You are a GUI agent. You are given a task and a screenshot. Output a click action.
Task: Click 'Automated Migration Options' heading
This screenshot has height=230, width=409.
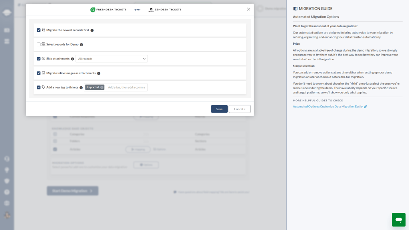click(316, 17)
